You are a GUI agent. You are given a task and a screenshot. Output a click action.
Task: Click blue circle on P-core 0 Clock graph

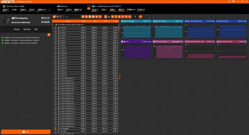tap(182, 42)
